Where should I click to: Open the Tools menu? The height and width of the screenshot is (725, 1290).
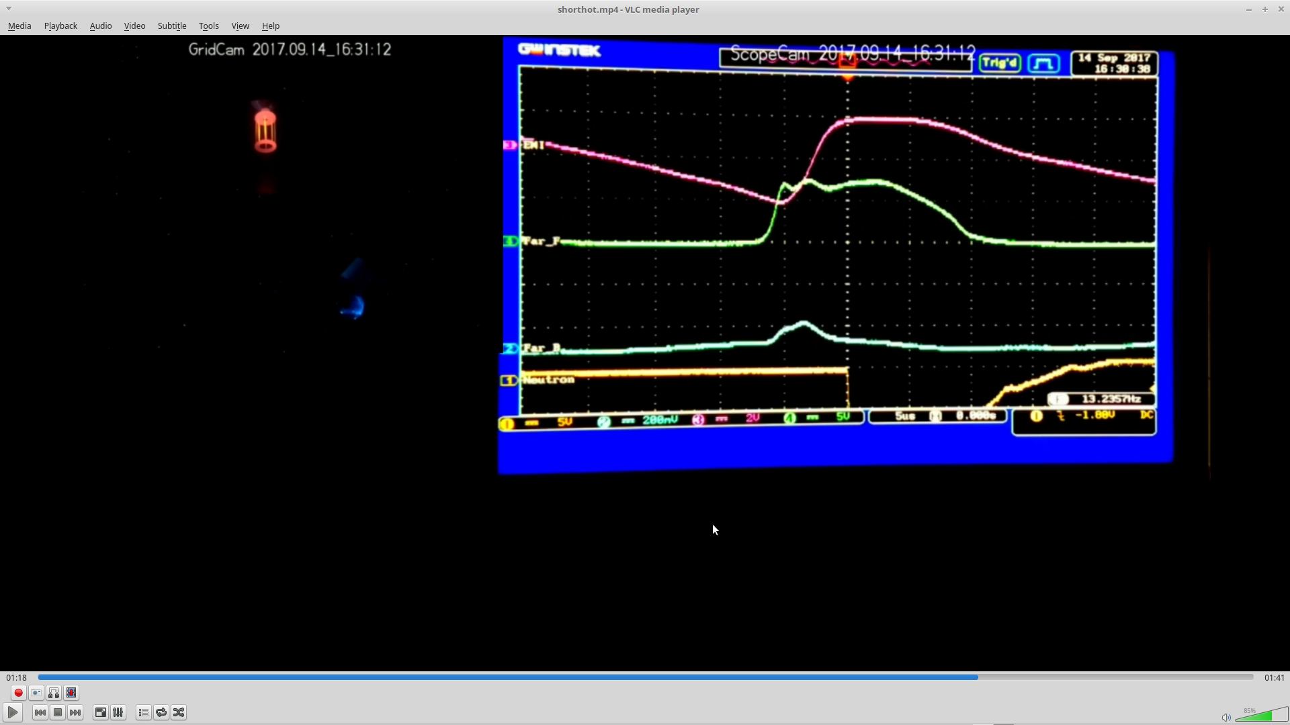tap(209, 26)
